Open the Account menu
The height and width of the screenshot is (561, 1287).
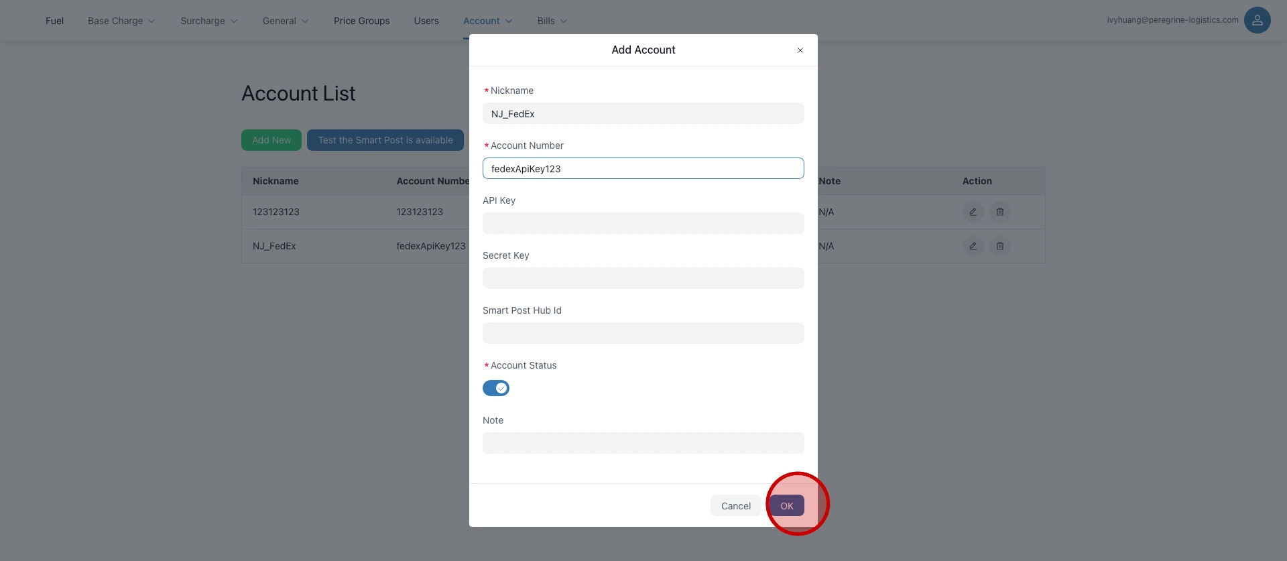[487, 21]
